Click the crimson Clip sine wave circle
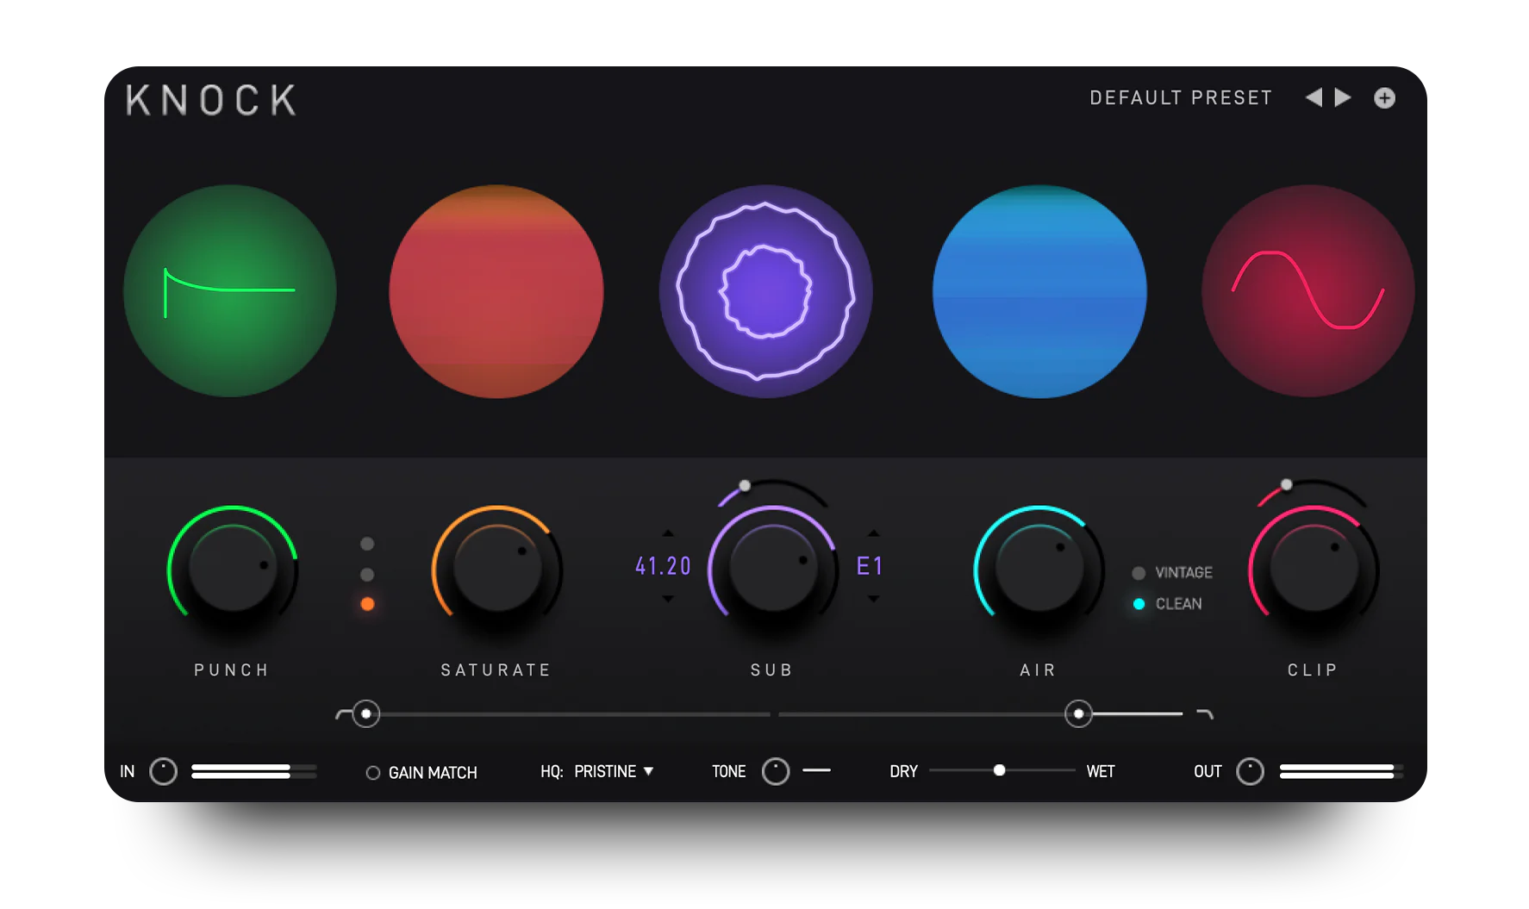This screenshot has height=909, width=1529. (1307, 291)
